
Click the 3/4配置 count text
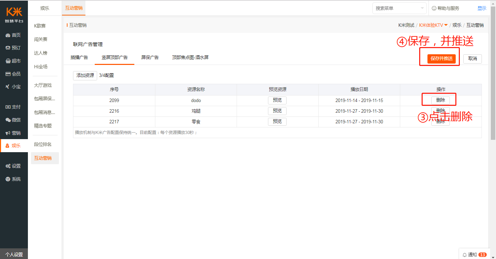point(106,76)
